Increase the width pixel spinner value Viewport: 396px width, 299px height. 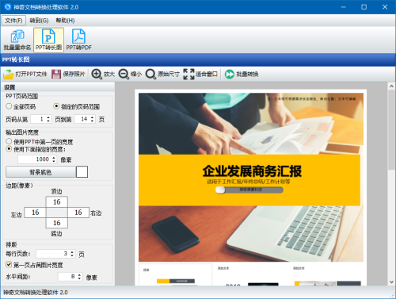(x=54, y=158)
